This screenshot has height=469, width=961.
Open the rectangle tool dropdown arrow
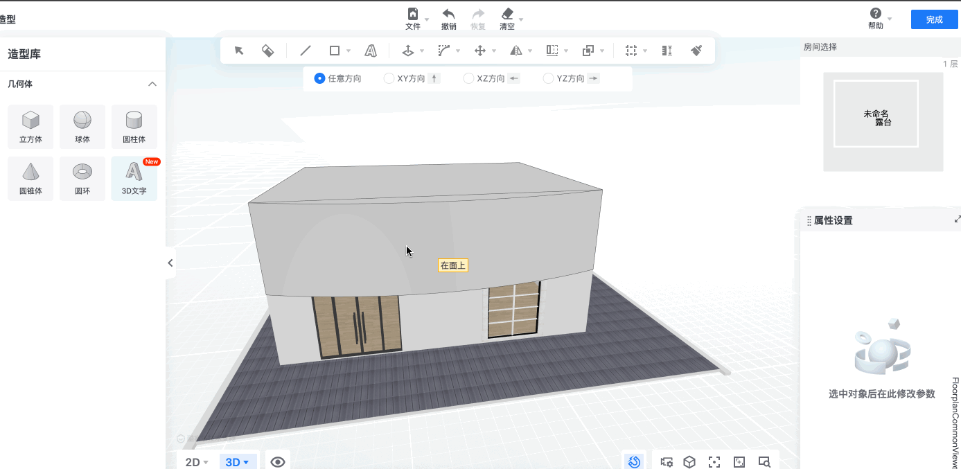[349, 51]
